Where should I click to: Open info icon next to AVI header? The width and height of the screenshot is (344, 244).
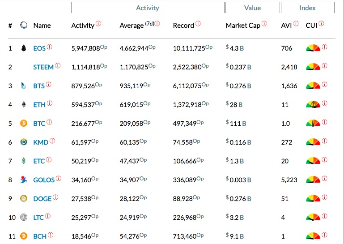coord(296,23)
